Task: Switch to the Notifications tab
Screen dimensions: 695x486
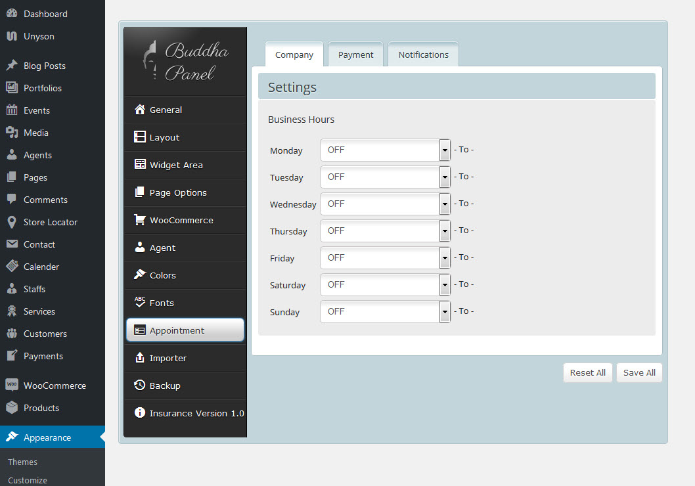Action: [423, 55]
